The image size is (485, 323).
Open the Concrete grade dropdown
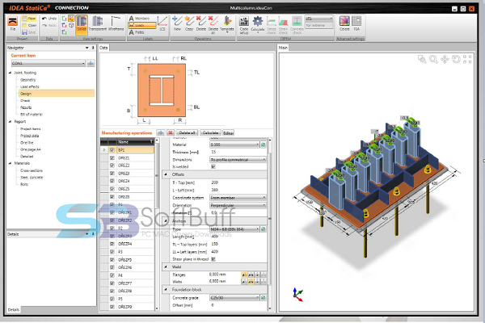pos(234,298)
